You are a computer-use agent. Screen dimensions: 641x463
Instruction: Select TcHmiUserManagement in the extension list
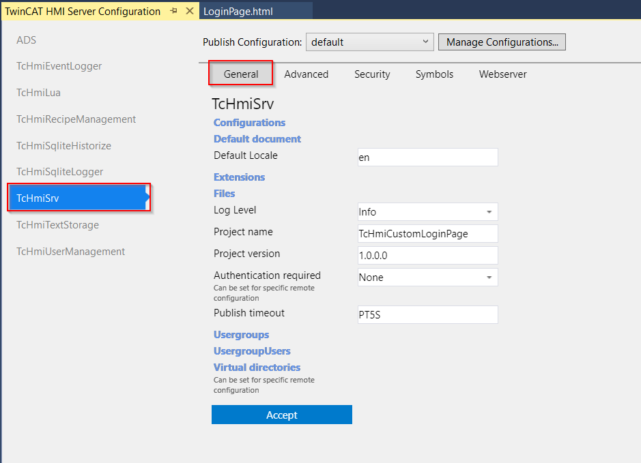[71, 252]
